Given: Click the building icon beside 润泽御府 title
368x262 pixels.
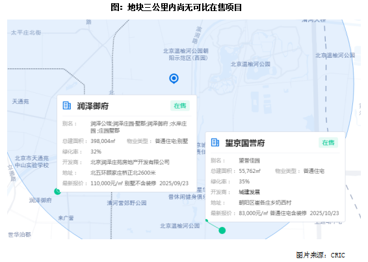Looking at the screenshot, I should point(67,105).
